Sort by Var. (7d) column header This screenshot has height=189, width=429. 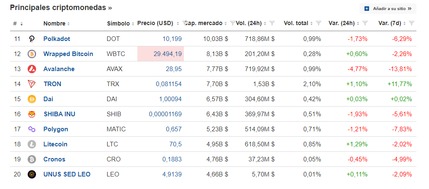click(x=392, y=23)
